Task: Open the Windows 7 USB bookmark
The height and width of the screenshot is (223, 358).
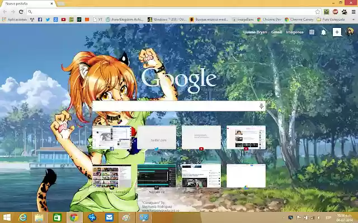Action: pyautogui.click(x=167, y=20)
